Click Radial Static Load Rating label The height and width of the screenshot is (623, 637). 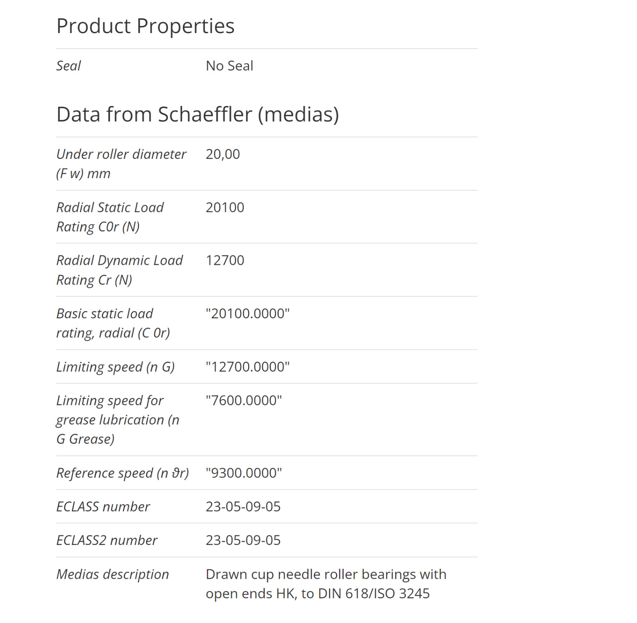(110, 217)
